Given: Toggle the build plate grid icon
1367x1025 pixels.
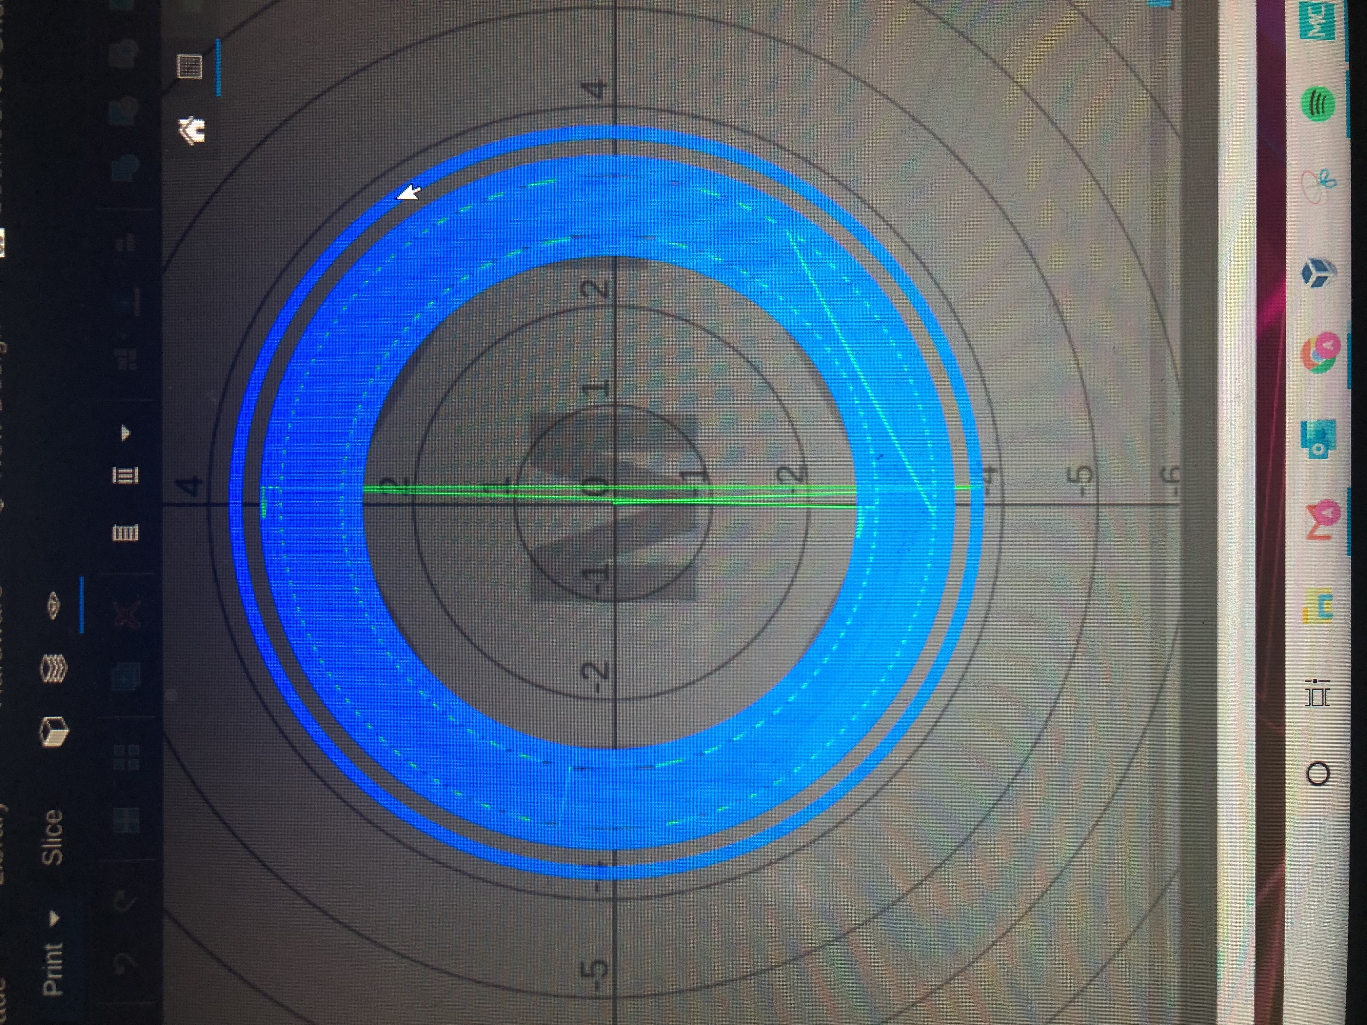Looking at the screenshot, I should pyautogui.click(x=190, y=66).
